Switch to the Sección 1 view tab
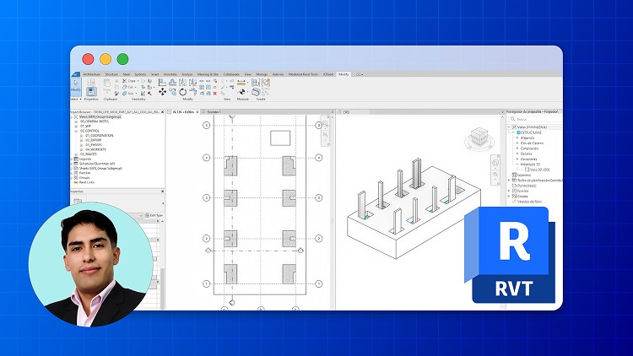This screenshot has height=356, width=633. [x=214, y=112]
